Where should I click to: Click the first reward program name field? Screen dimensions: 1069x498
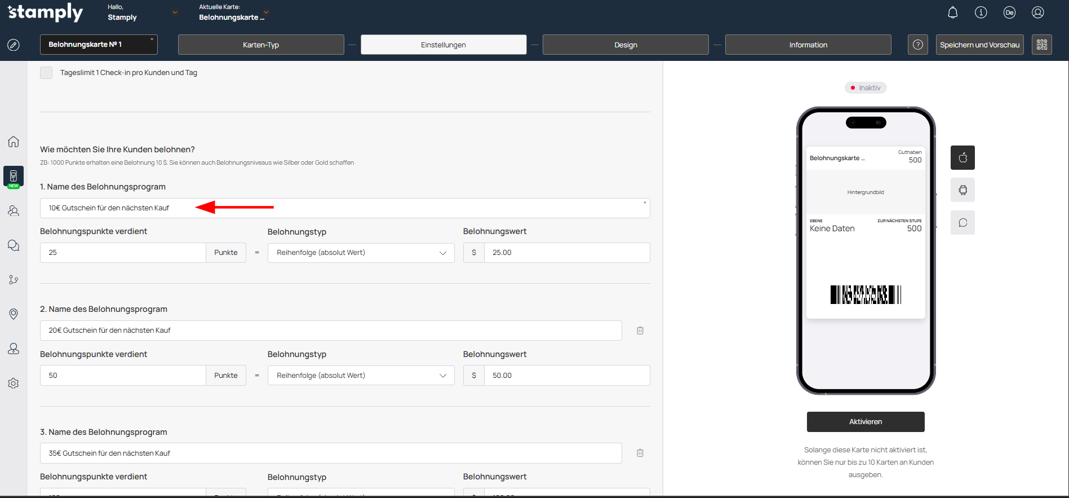344,208
